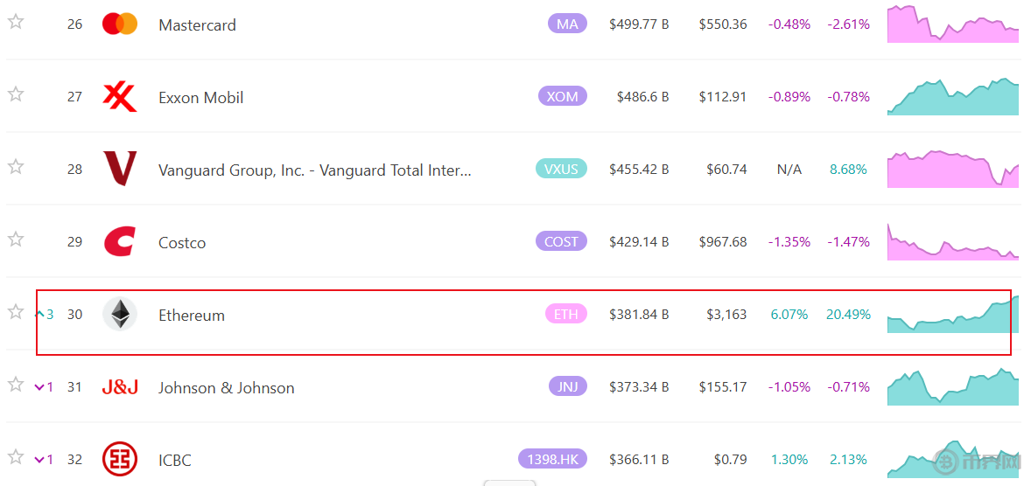This screenshot has width=1031, height=486.
Task: Toggle the favorite star for Ethereum
Action: point(16,312)
